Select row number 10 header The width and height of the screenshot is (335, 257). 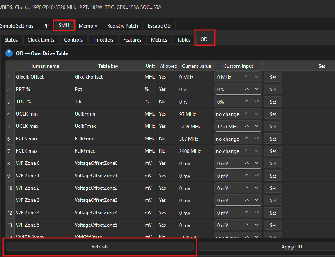click(10, 188)
